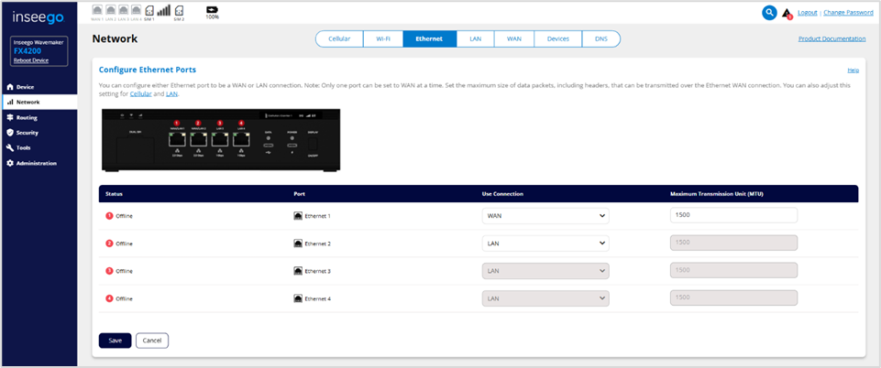Click the Inseego logo
The height and width of the screenshot is (368, 881).
[39, 15]
